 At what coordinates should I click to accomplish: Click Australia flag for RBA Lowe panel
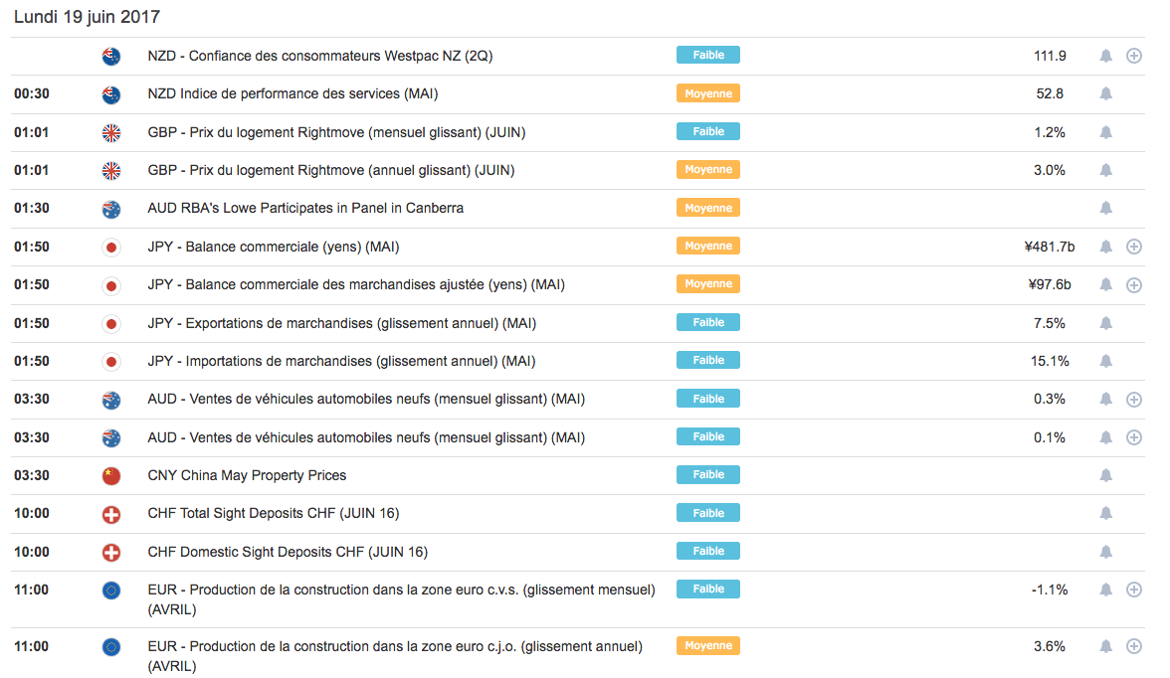point(111,209)
